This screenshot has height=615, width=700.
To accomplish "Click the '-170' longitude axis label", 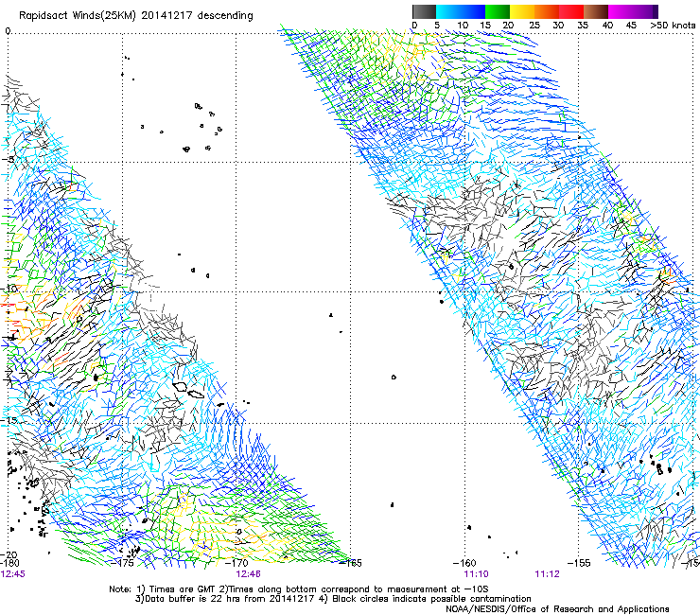I will [236, 563].
